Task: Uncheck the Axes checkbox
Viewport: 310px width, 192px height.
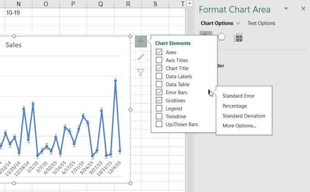Action: [x=159, y=52]
